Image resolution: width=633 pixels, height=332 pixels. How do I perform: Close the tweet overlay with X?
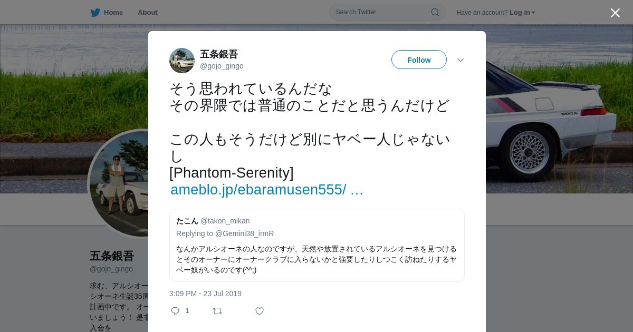click(615, 13)
